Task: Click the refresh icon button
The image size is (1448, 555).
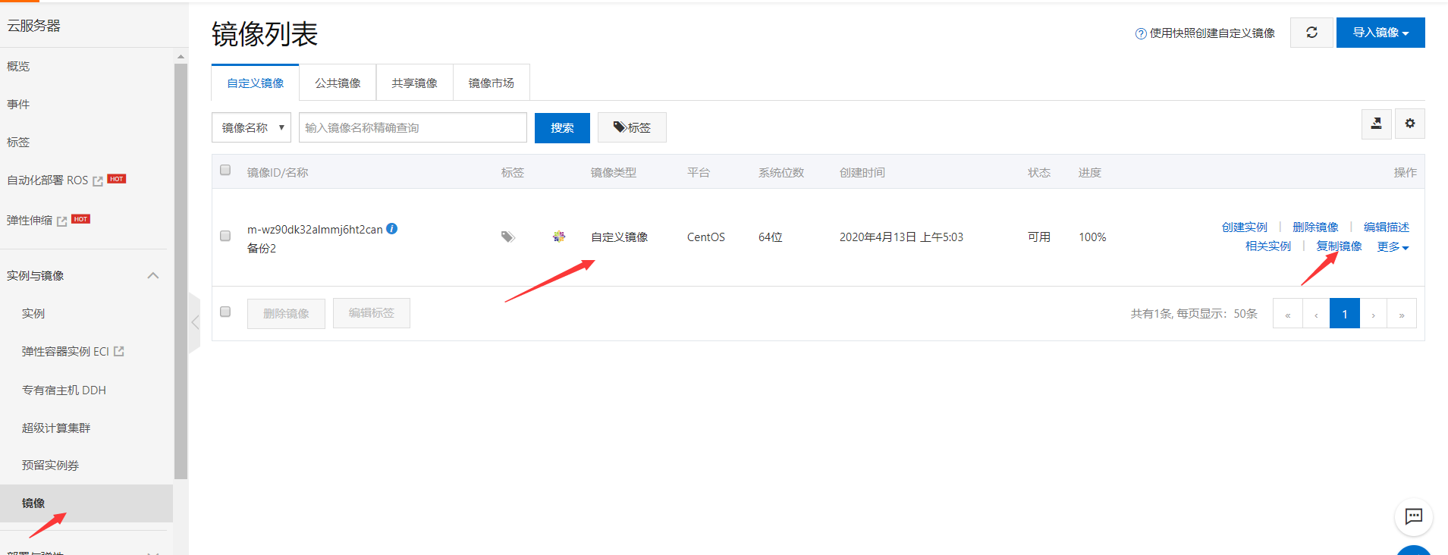Action: click(1311, 33)
